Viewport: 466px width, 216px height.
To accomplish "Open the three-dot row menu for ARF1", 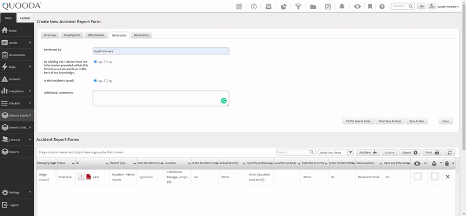I will point(82,177).
